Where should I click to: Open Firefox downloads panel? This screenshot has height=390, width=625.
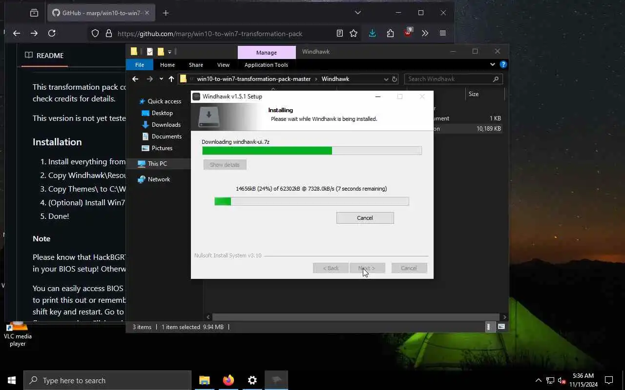(373, 33)
